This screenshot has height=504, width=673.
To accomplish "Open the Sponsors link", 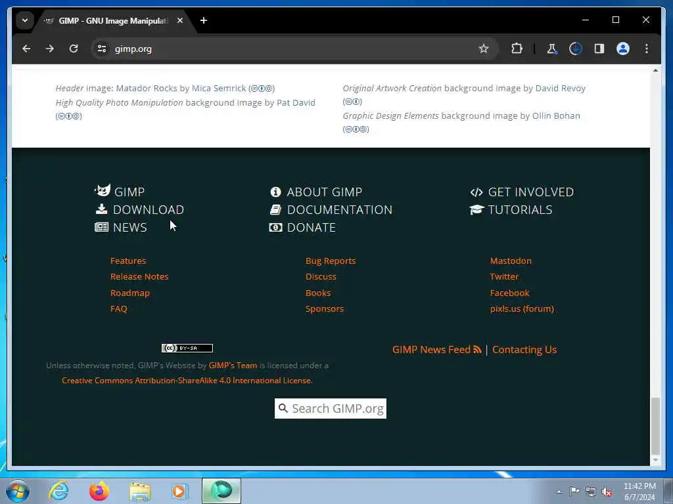I will [325, 308].
